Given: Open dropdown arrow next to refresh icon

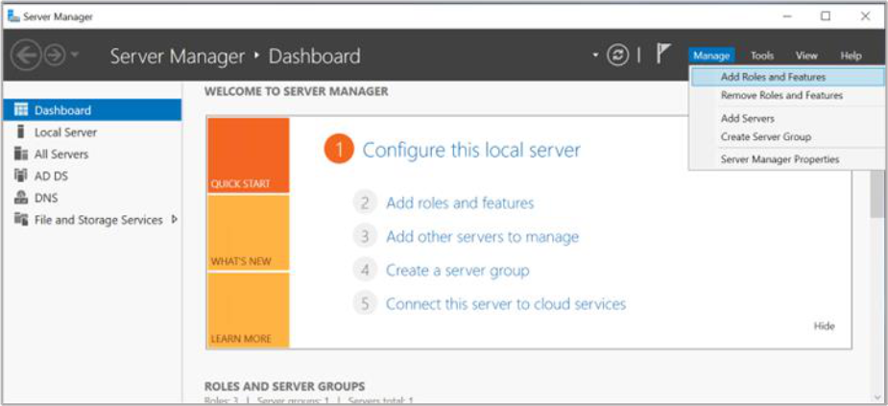Looking at the screenshot, I should click(596, 56).
